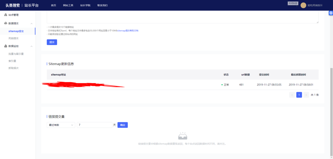Select page 1 in pagination

pos(299,95)
